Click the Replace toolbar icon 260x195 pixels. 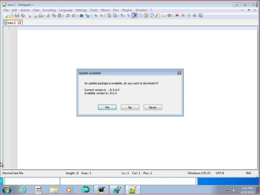[x=87, y=15]
